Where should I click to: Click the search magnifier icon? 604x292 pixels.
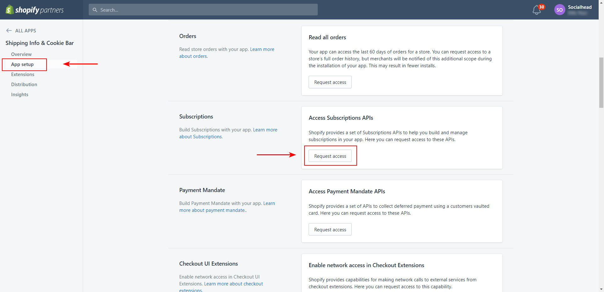95,10
